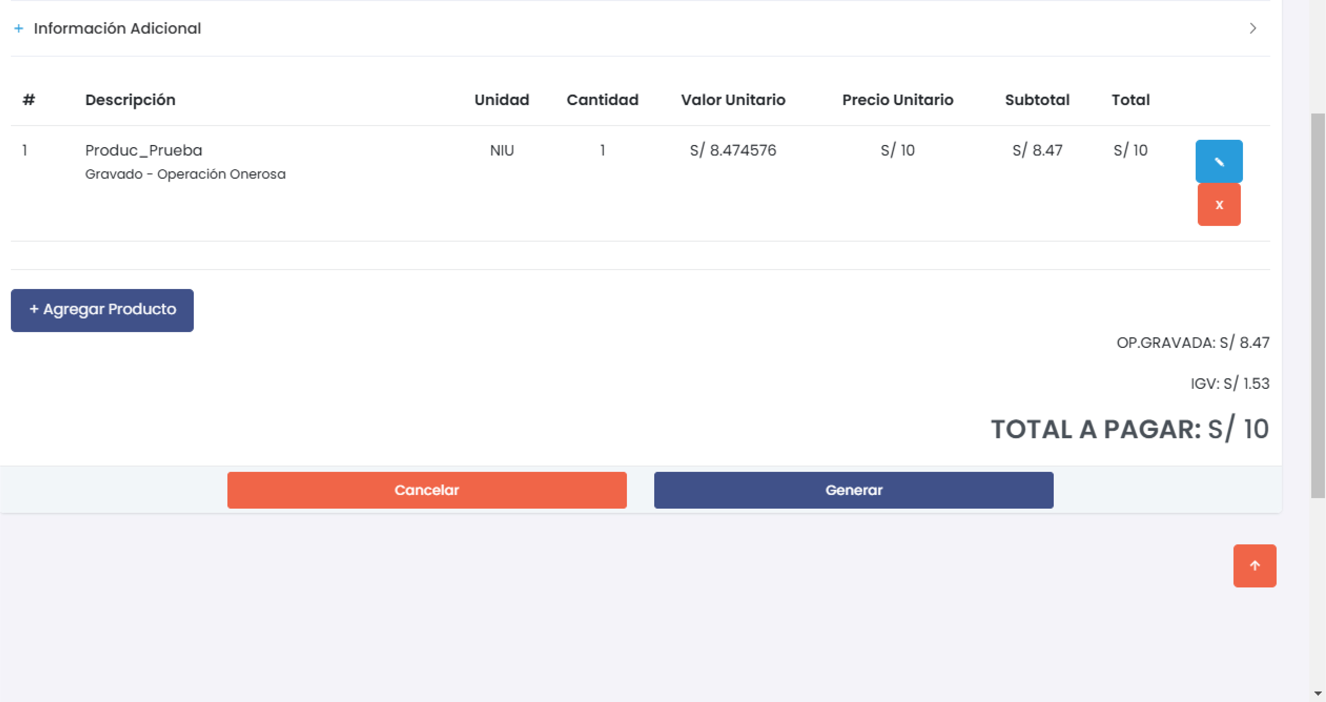Viewport: 1326px width, 702px height.
Task: Click the blue pencil edit button
Action: 1218,161
